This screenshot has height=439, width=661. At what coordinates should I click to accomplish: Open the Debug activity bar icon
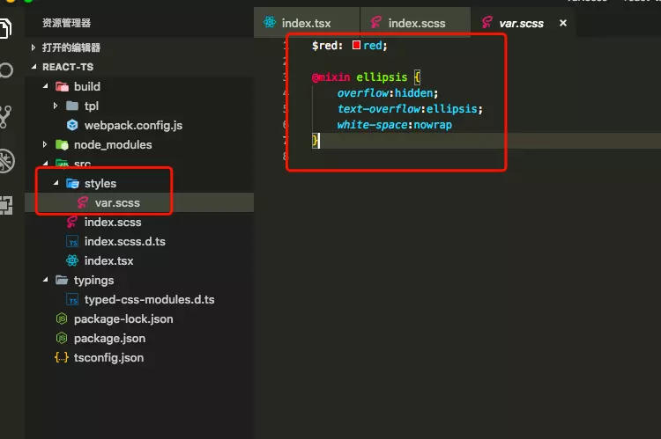tap(6, 161)
